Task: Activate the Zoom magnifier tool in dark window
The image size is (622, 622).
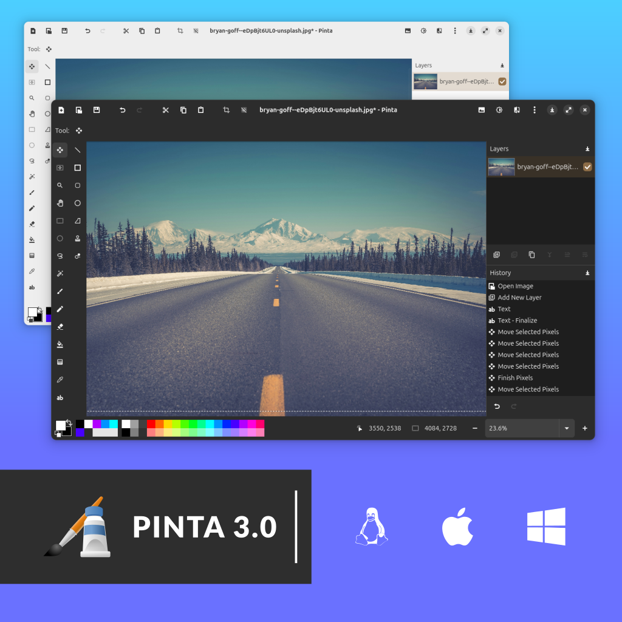Action: coord(60,185)
